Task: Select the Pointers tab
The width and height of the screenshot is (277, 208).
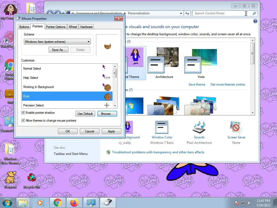Action: point(37,26)
